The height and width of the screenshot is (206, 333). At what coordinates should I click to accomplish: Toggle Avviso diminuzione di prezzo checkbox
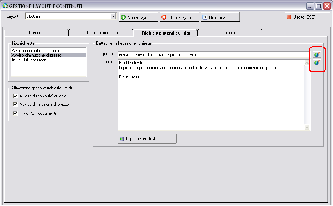point(15,104)
